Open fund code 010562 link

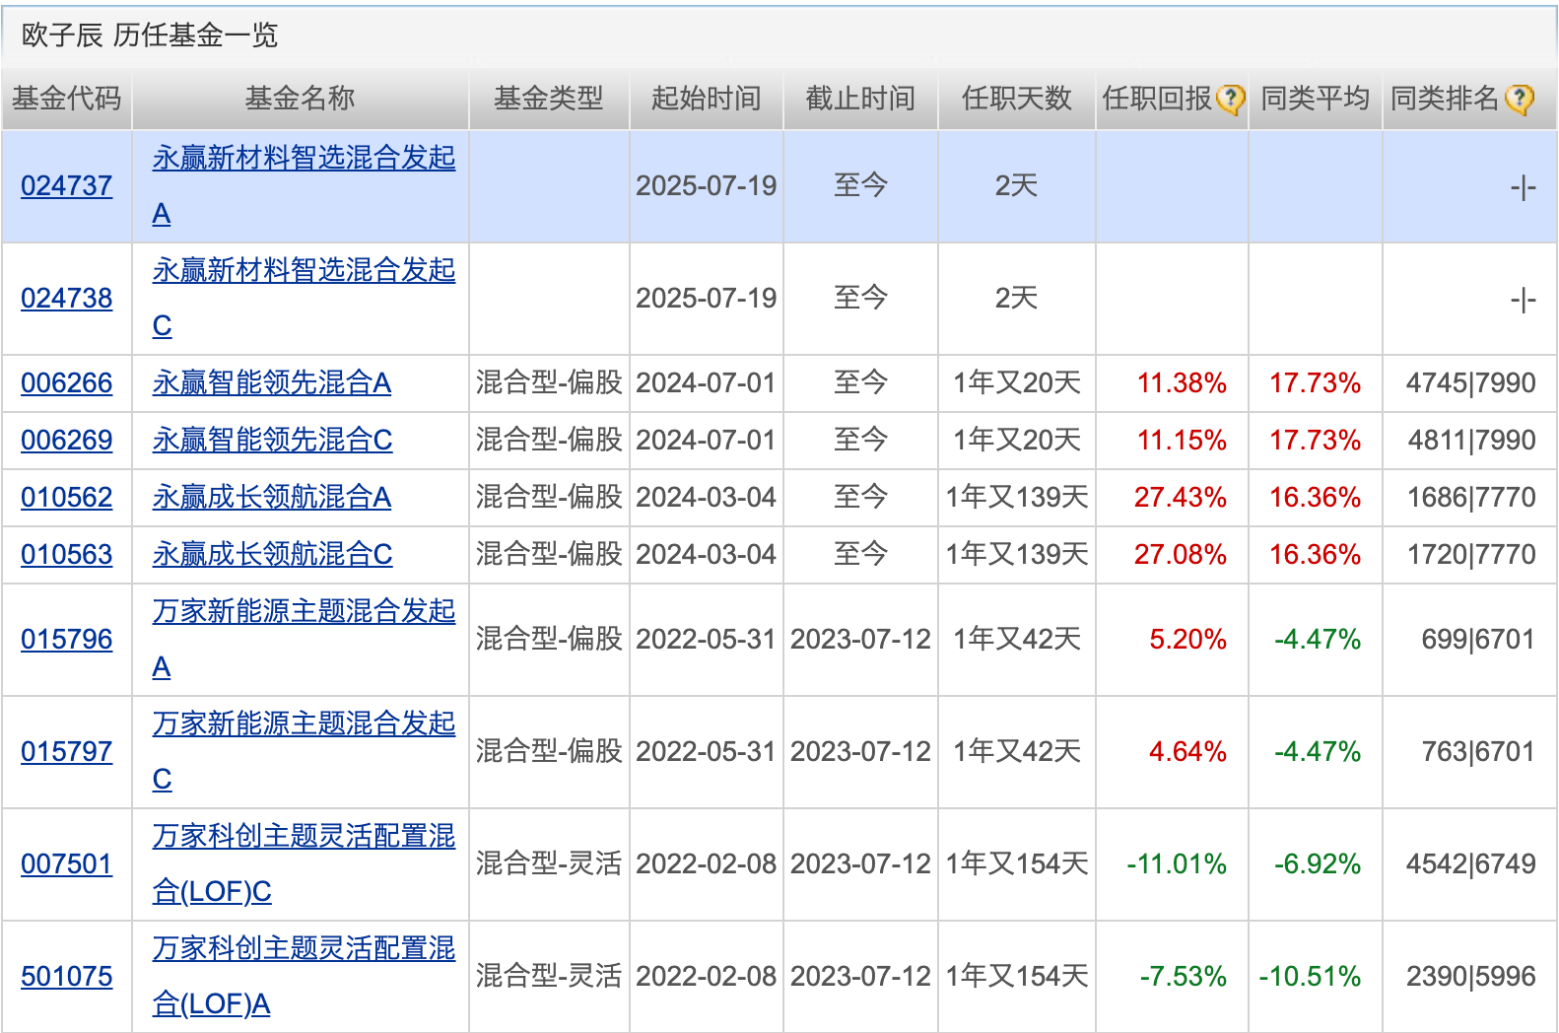click(67, 497)
